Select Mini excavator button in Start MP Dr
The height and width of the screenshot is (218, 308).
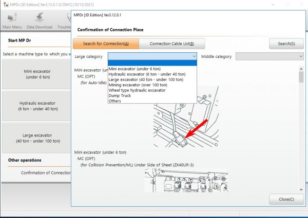click(36, 74)
